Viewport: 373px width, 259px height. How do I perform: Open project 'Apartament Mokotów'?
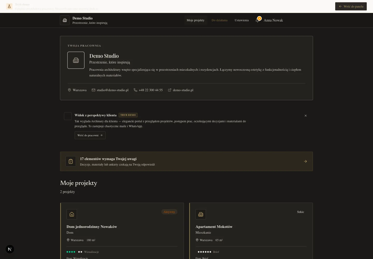(x=214, y=227)
